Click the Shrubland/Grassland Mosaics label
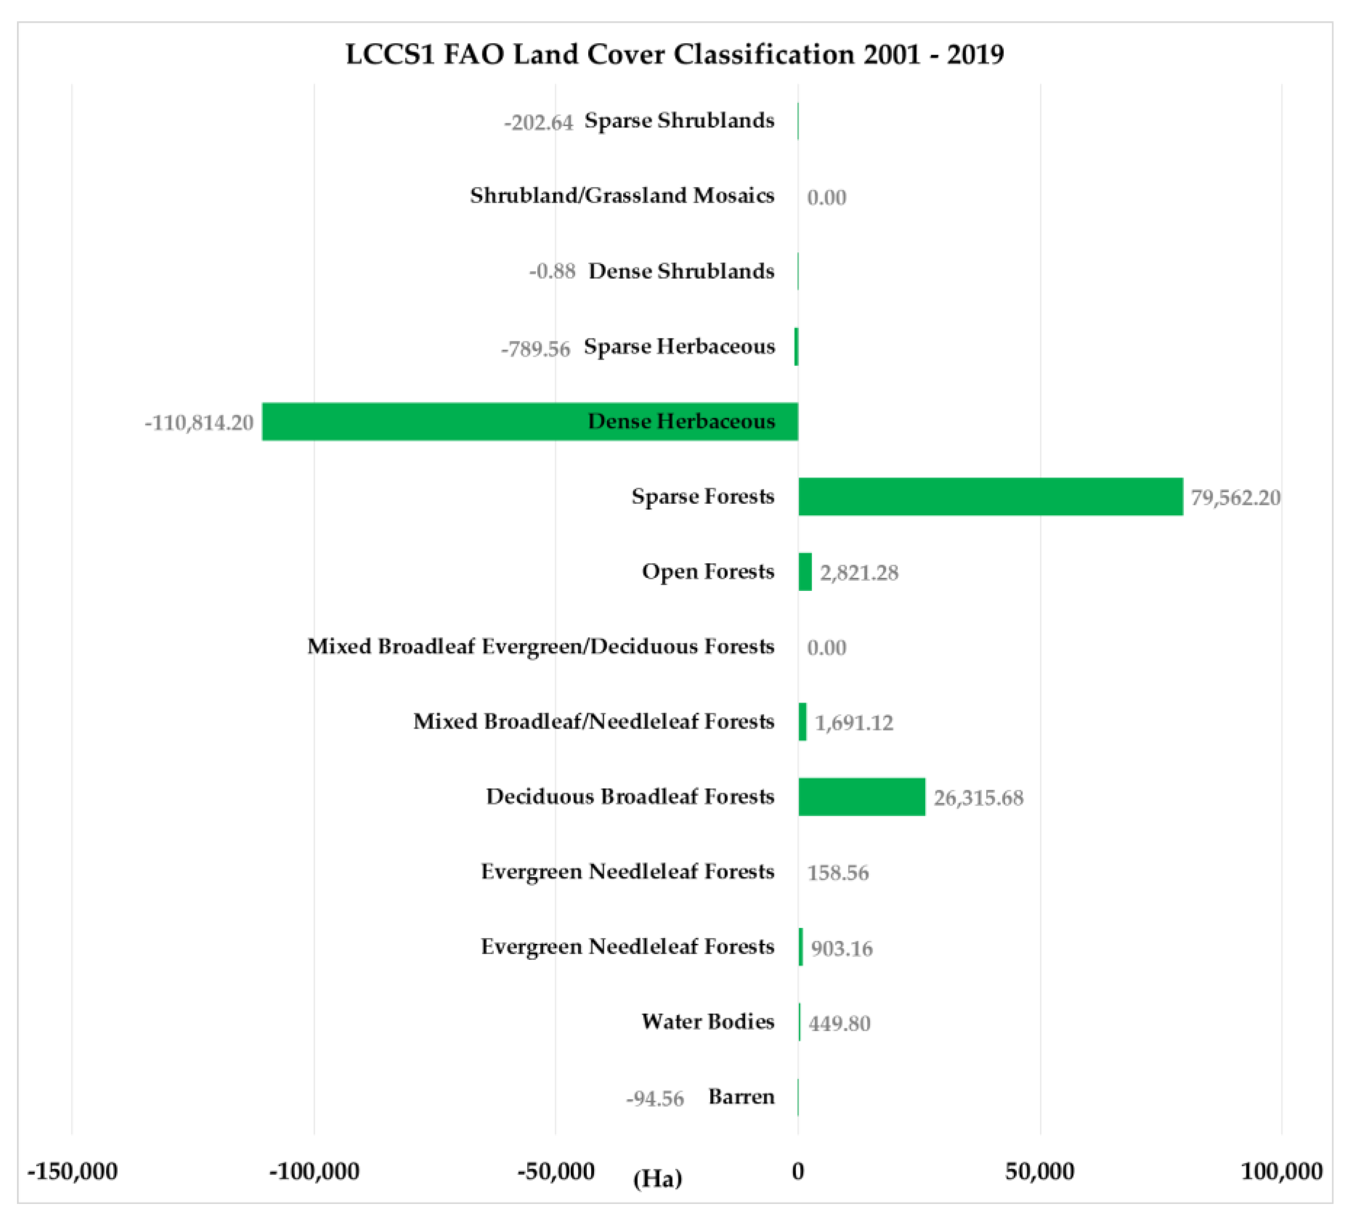 click(622, 195)
